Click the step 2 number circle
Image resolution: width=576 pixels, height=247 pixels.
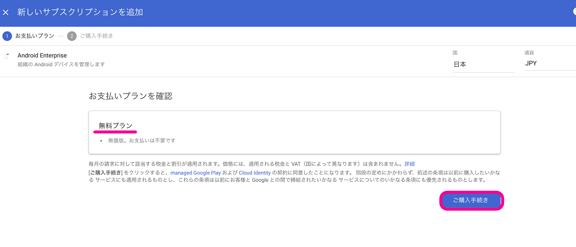(x=72, y=36)
